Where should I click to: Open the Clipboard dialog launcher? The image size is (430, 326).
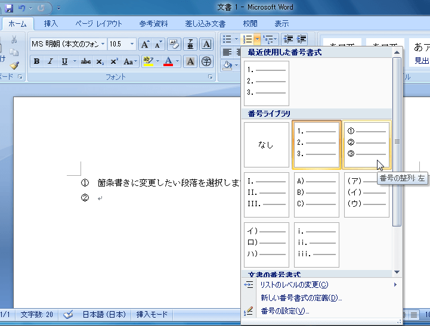pyautogui.click(x=20, y=77)
